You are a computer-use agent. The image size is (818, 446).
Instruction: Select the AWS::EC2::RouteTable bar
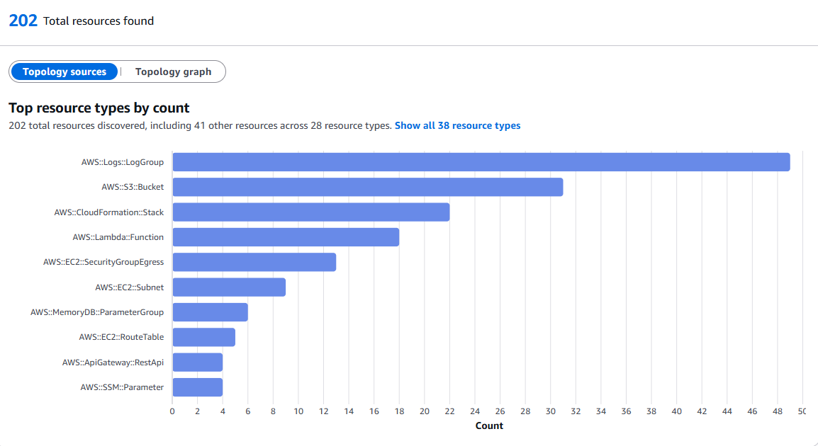[x=203, y=337]
